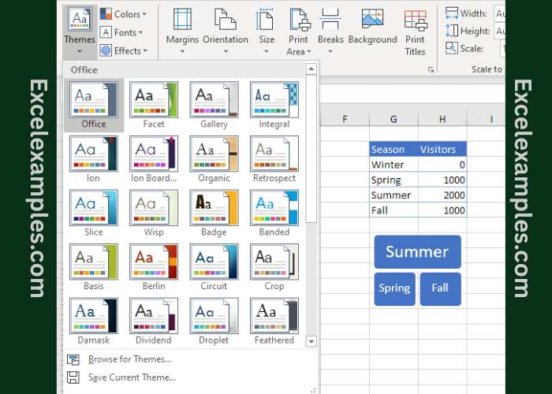Open the Orientation menu
552x394 pixels.
pos(225,30)
